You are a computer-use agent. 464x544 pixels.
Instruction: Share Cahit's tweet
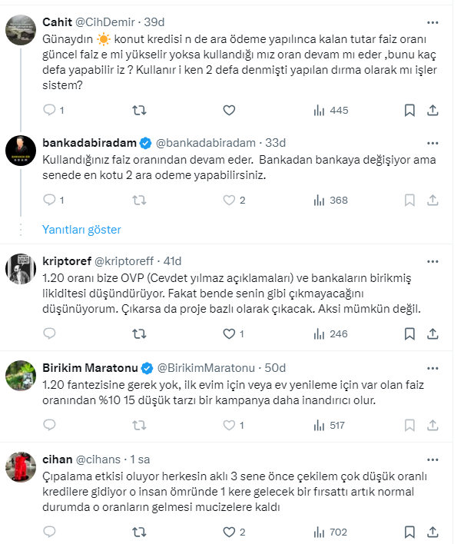coord(433,111)
